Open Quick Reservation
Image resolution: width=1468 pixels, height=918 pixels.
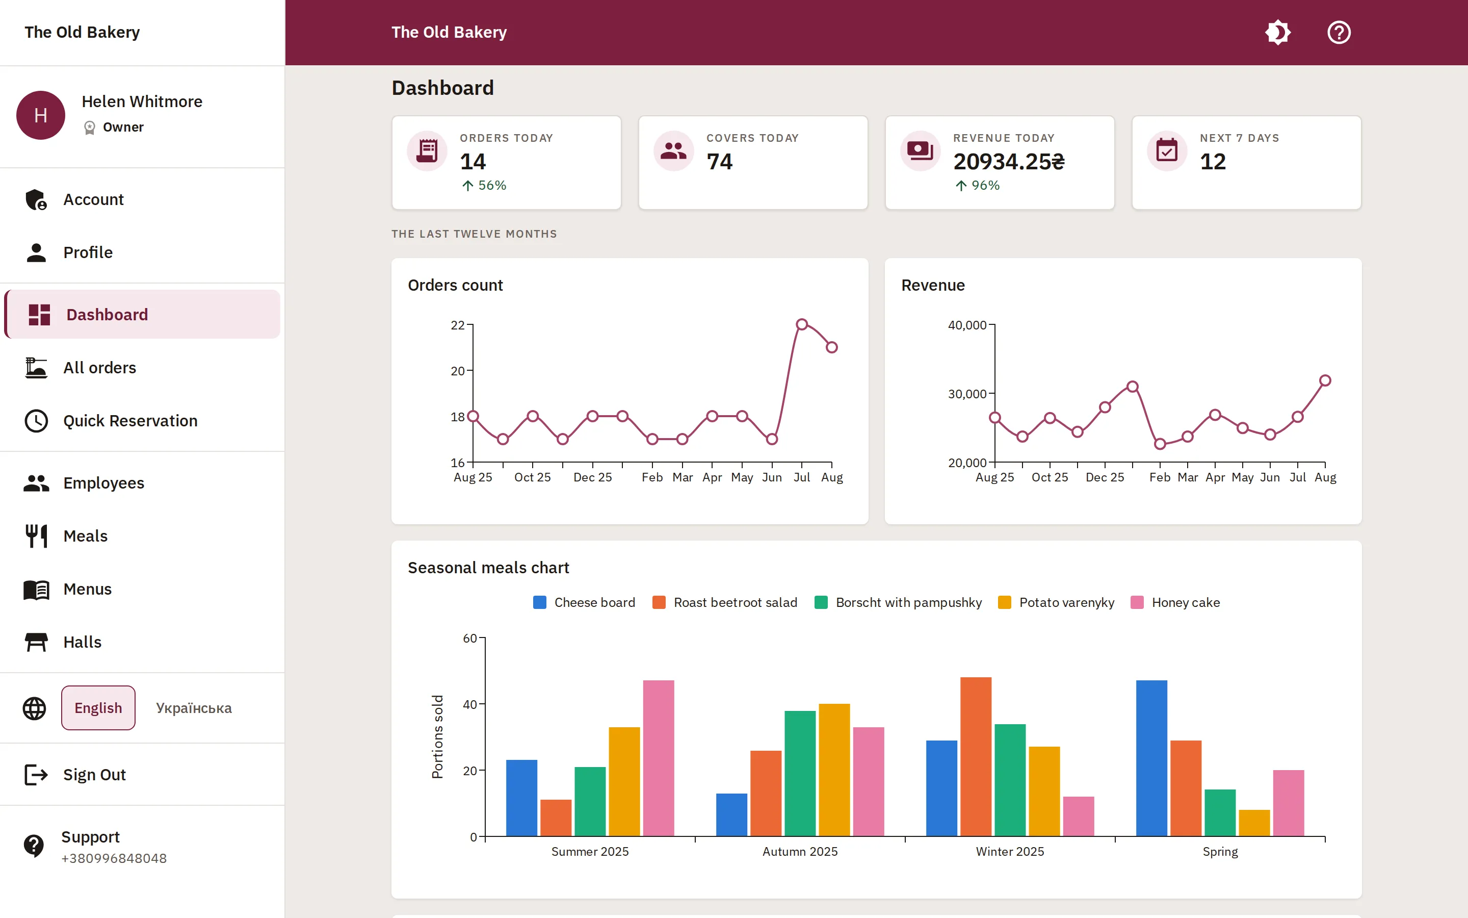(142, 421)
